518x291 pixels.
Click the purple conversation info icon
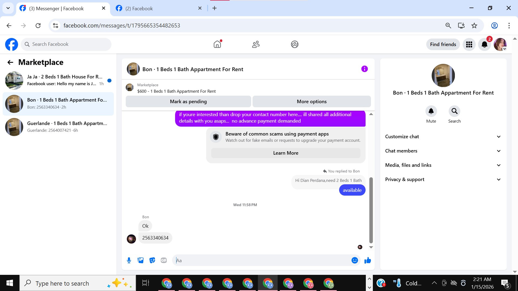(x=364, y=69)
